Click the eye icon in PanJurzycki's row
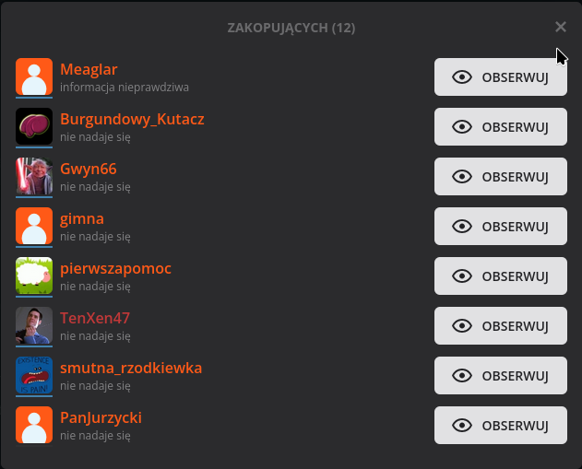The image size is (582, 469). [x=463, y=426]
